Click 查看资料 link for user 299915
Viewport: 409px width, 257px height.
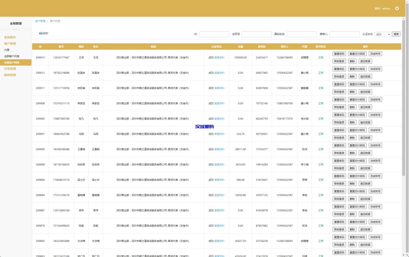(x=219, y=58)
